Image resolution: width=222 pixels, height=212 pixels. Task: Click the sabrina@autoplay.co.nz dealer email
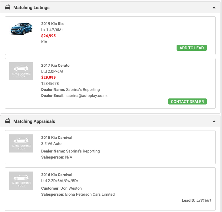click(86, 96)
